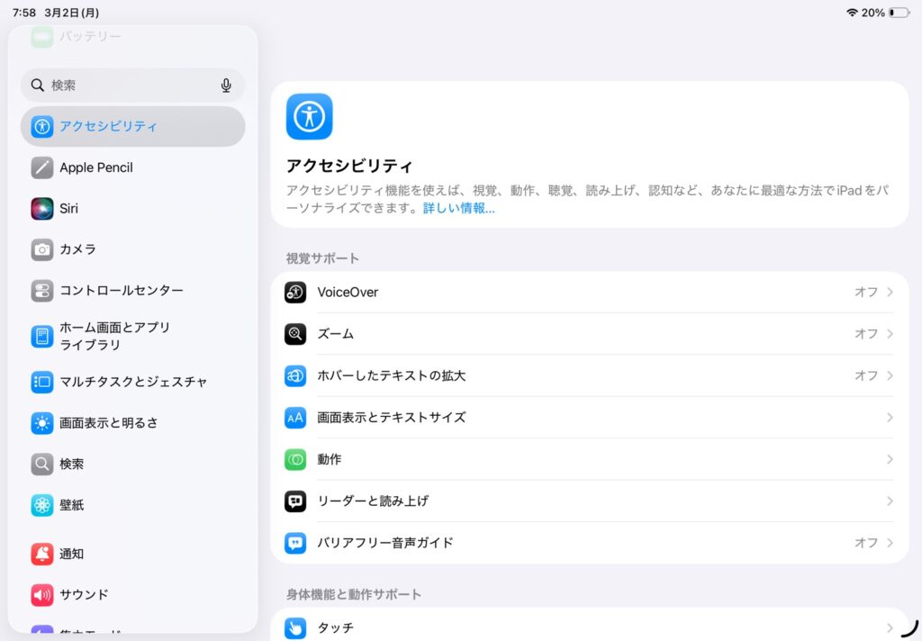The image size is (922, 641).
Task: Click the Camera (カメラ) icon
Action: [42, 249]
